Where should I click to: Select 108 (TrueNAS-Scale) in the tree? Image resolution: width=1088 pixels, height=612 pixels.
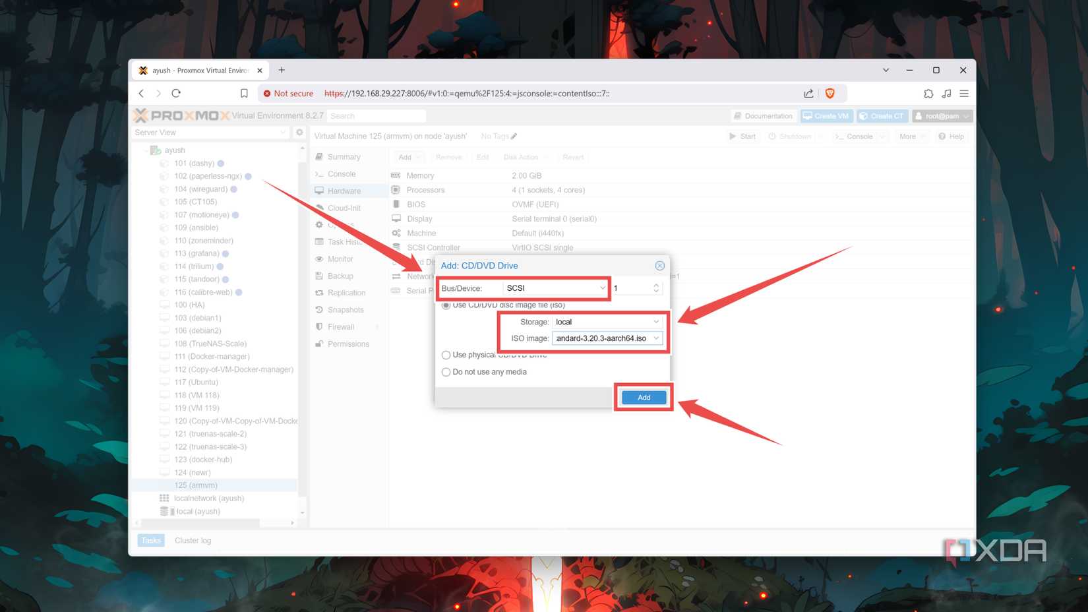point(210,344)
